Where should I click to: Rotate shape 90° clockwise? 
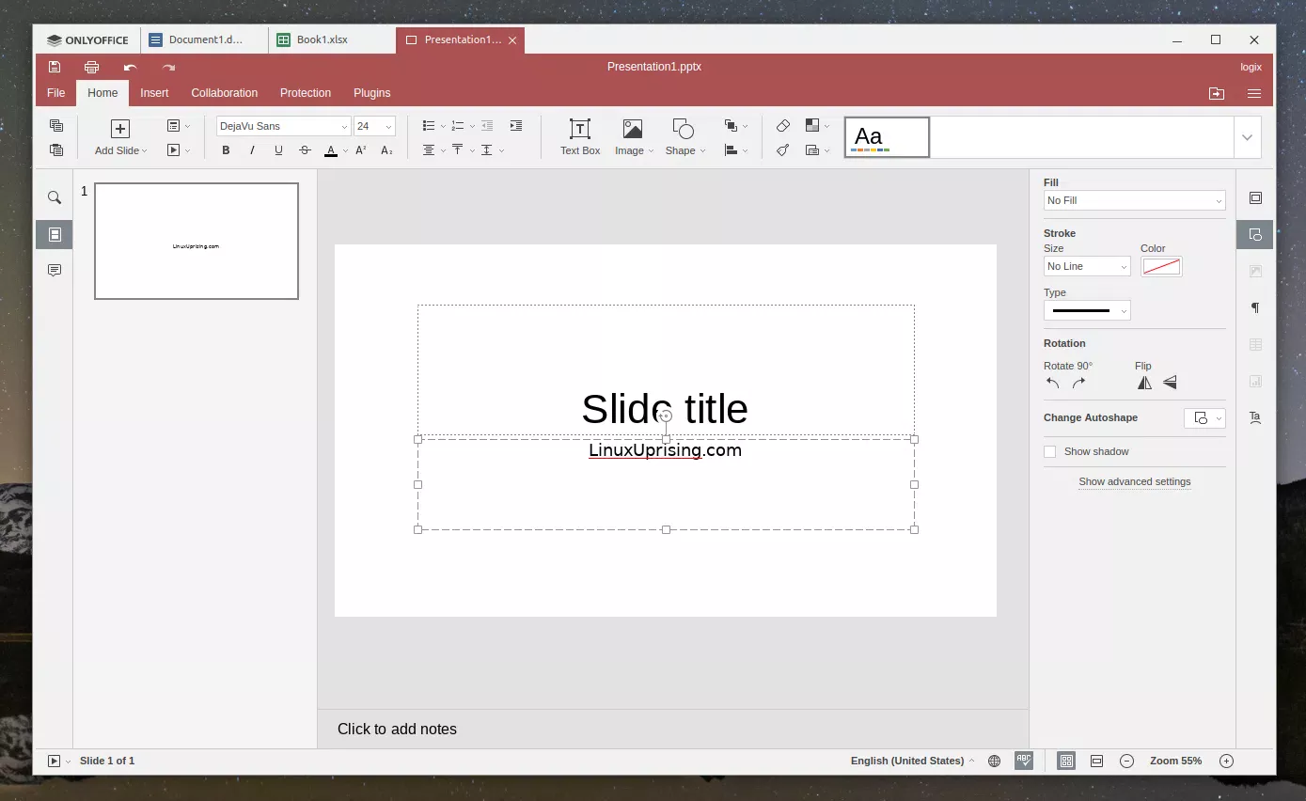1079,383
